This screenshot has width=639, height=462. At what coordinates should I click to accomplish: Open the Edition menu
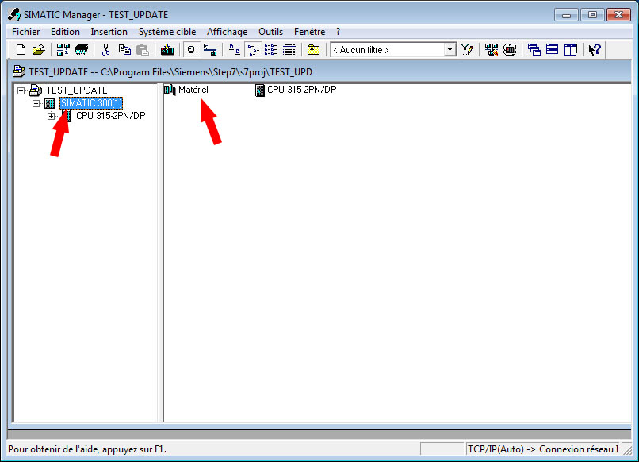coord(65,32)
